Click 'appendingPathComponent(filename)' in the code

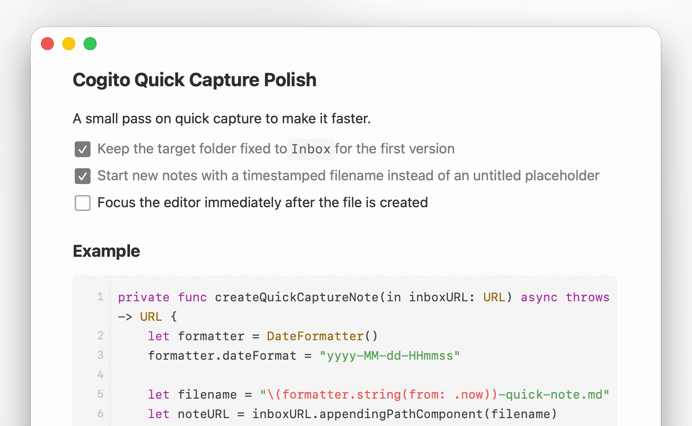(x=438, y=414)
